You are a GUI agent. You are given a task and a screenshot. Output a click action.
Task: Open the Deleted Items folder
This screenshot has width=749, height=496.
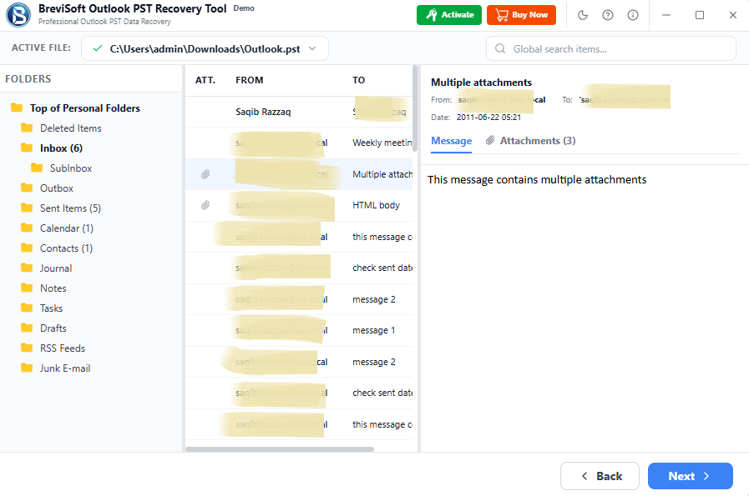pos(71,128)
